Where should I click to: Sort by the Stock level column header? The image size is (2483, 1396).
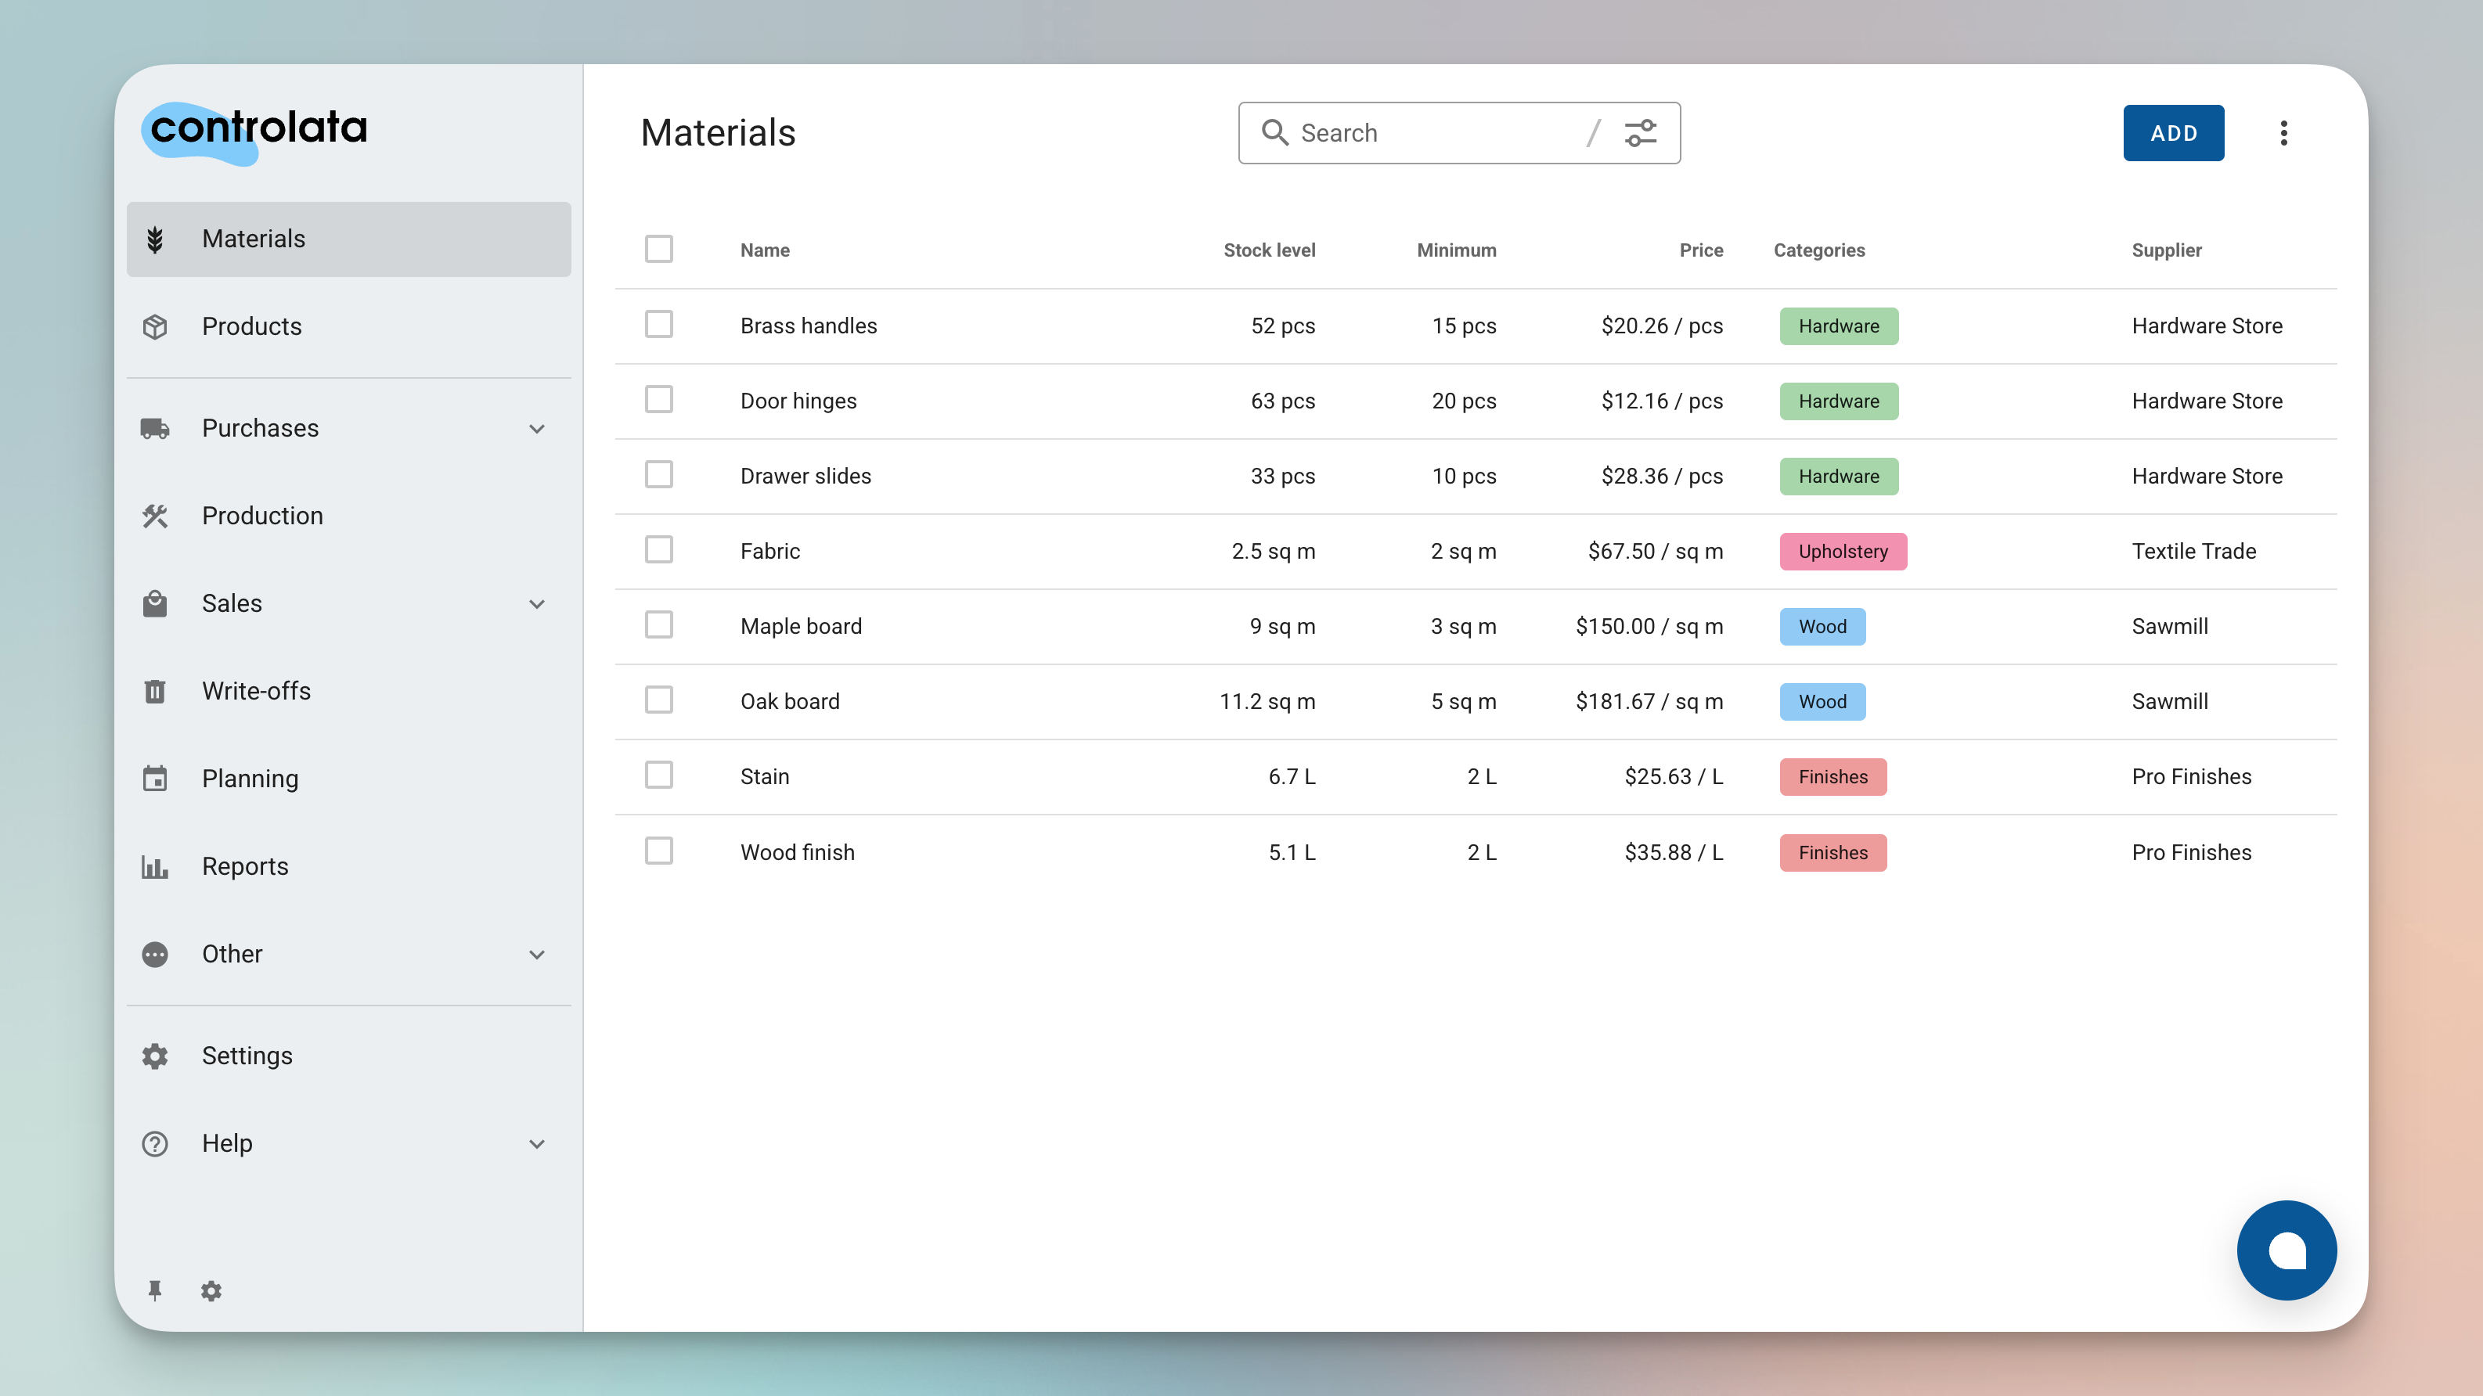[x=1268, y=250]
